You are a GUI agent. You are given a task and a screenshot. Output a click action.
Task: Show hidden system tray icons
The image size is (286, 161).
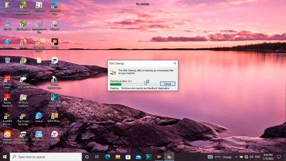coord(236,157)
